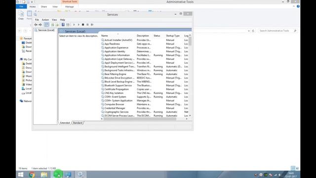Open the Explorer Manage ribbon tab
The width and height of the screenshot is (316, 178).
pyautogui.click(x=70, y=6)
